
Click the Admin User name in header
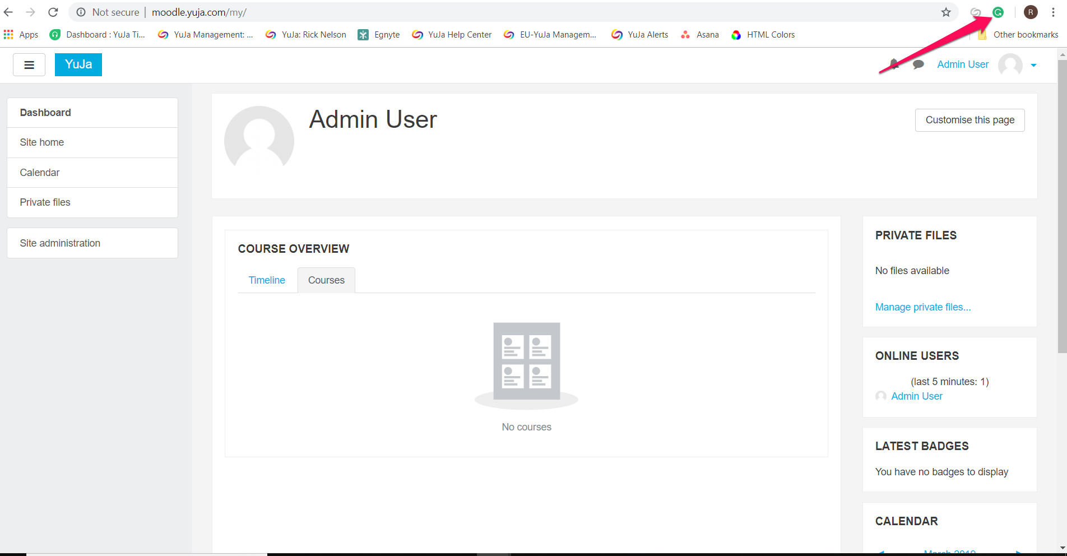point(963,64)
